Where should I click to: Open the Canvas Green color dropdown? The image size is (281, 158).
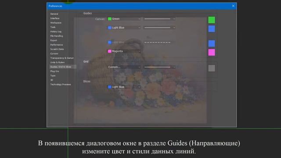tap(124, 19)
